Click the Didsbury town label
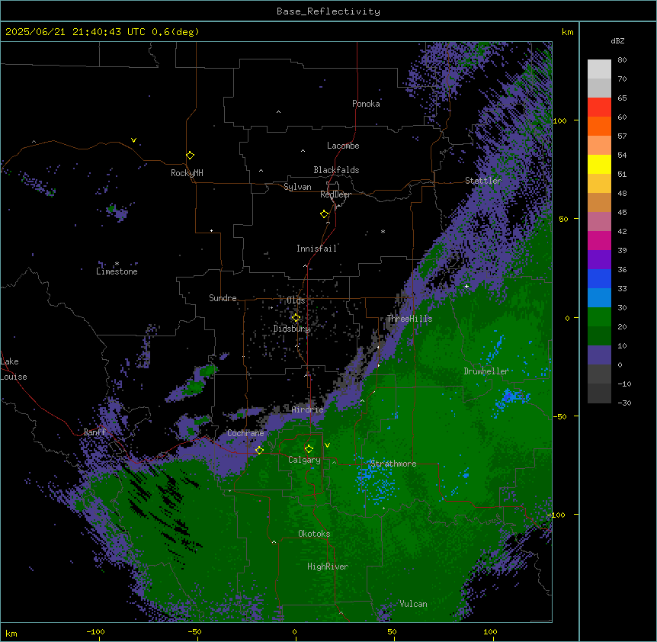 292,329
